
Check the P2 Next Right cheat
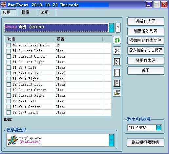9,112
